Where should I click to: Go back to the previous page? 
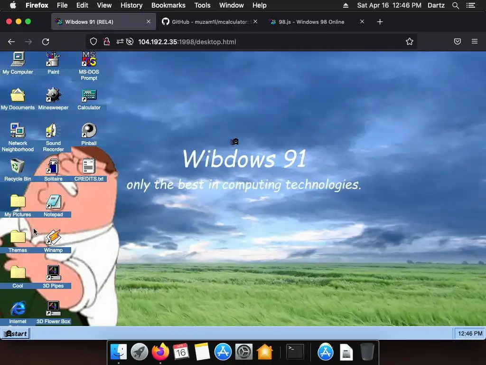coord(11,42)
